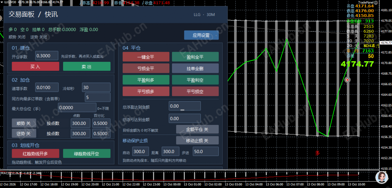Click the 顺势 row 百分比 input field
392x188 pixels.
tap(101, 123)
